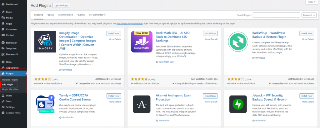Open the WP Media author link under BackWPup
320x128 pixels.
260,58
